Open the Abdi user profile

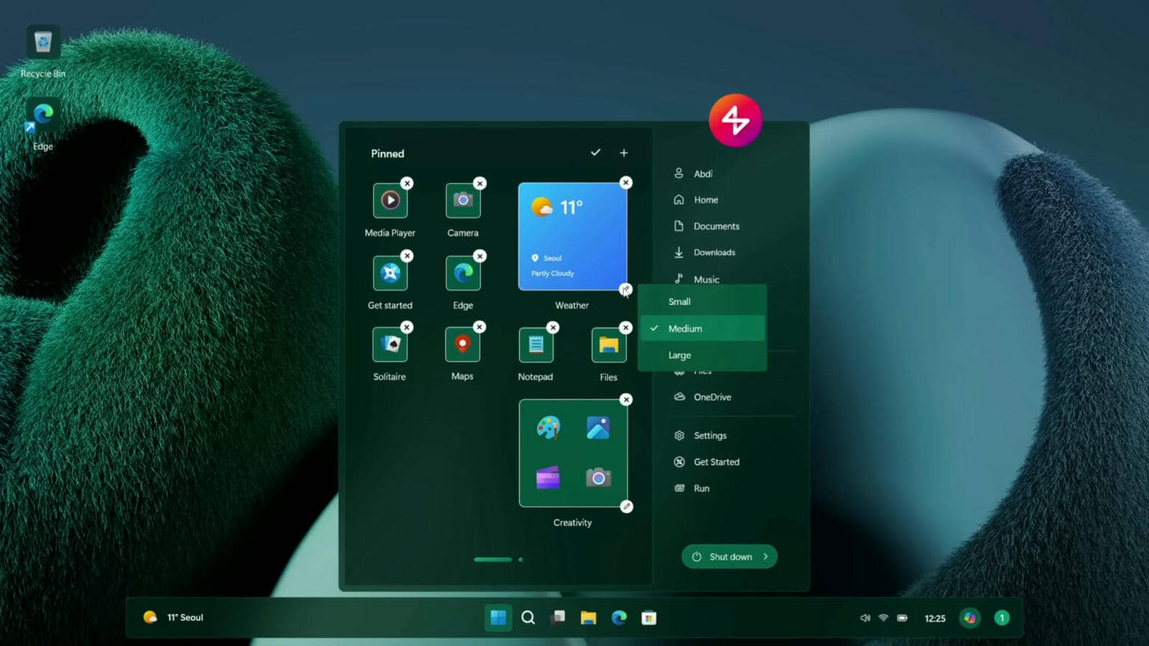tap(703, 173)
